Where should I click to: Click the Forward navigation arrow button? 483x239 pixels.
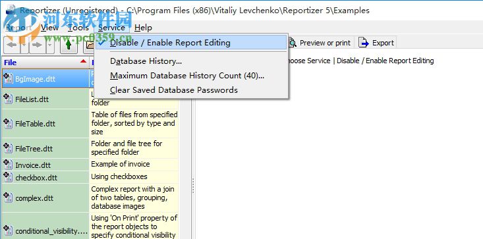pos(38,45)
